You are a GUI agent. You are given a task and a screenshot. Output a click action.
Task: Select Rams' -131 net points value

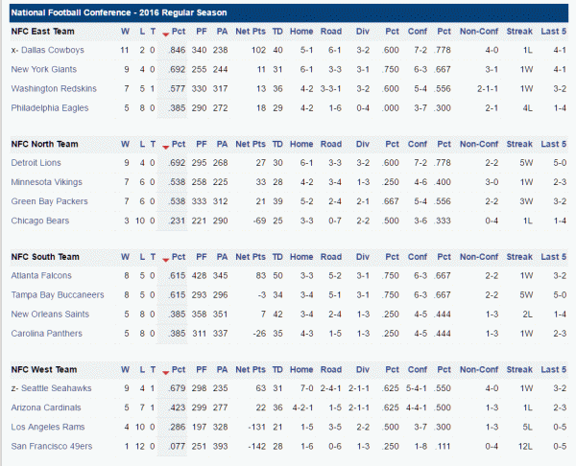click(x=256, y=427)
